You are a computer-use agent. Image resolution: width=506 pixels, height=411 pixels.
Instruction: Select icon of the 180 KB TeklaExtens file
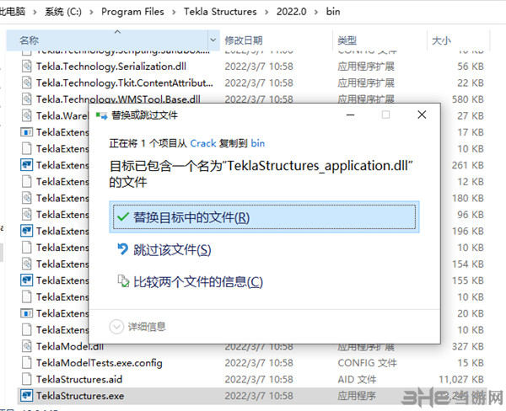27,198
